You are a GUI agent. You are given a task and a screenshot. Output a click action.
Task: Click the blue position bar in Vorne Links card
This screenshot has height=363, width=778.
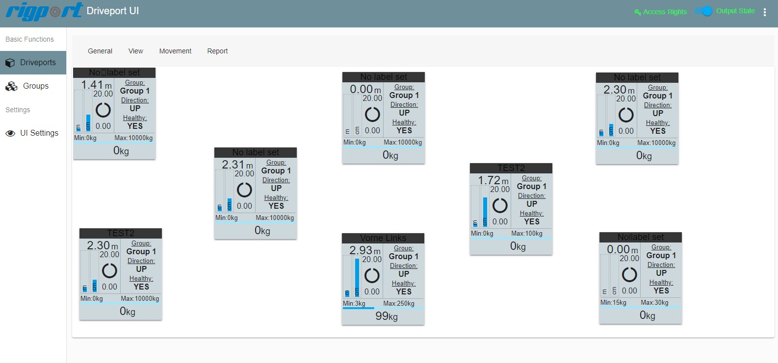click(x=357, y=277)
